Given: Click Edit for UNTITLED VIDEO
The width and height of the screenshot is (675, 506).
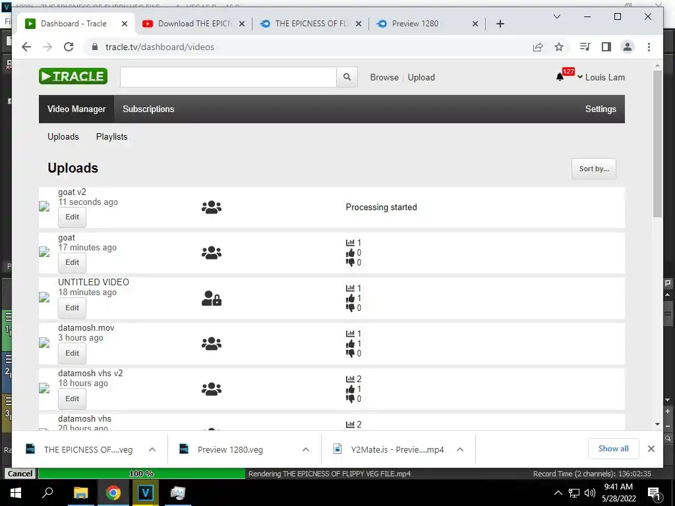Looking at the screenshot, I should pos(72,308).
